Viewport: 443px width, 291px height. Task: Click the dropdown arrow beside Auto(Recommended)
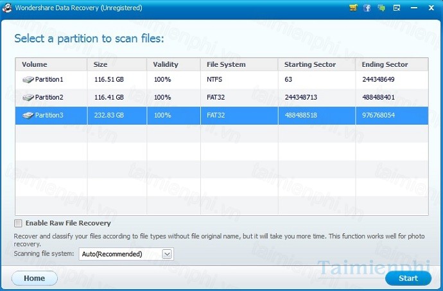pos(167,254)
